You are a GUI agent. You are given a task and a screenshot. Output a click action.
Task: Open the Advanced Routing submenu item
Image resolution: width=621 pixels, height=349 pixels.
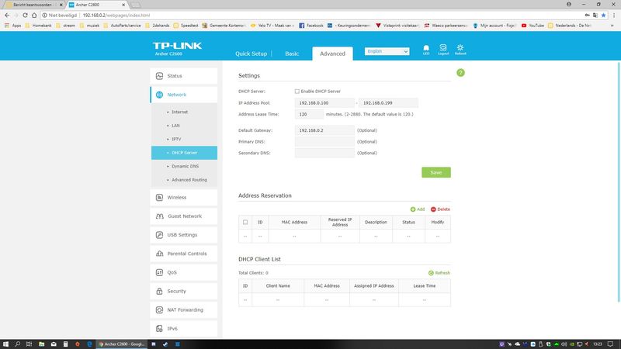click(x=189, y=180)
